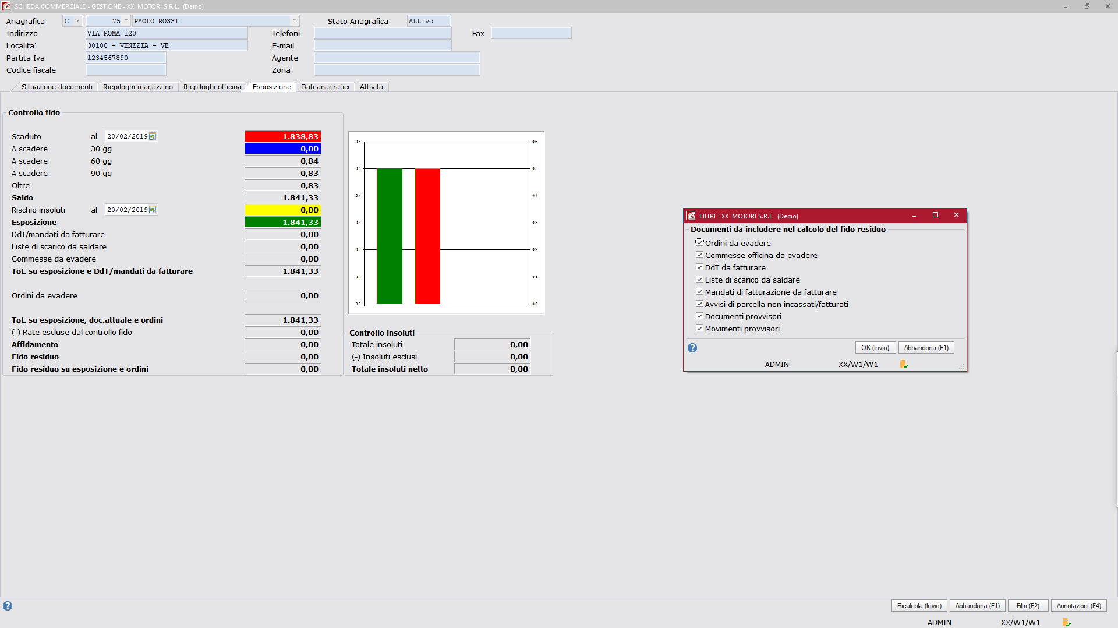This screenshot has width=1118, height=628.
Task: Click the help icon in Filtri dialog
Action: click(x=692, y=348)
